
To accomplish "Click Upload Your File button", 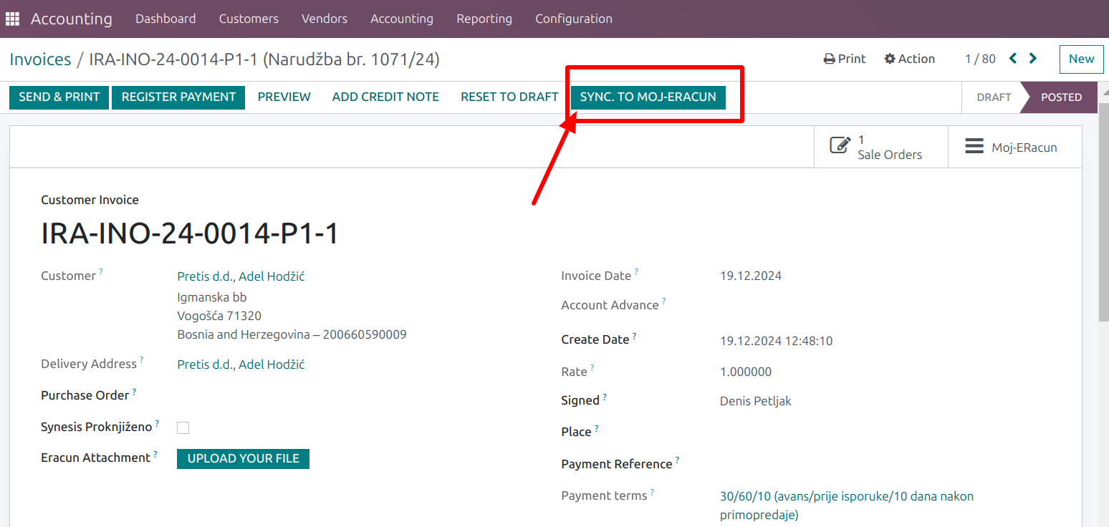I will [x=243, y=458].
